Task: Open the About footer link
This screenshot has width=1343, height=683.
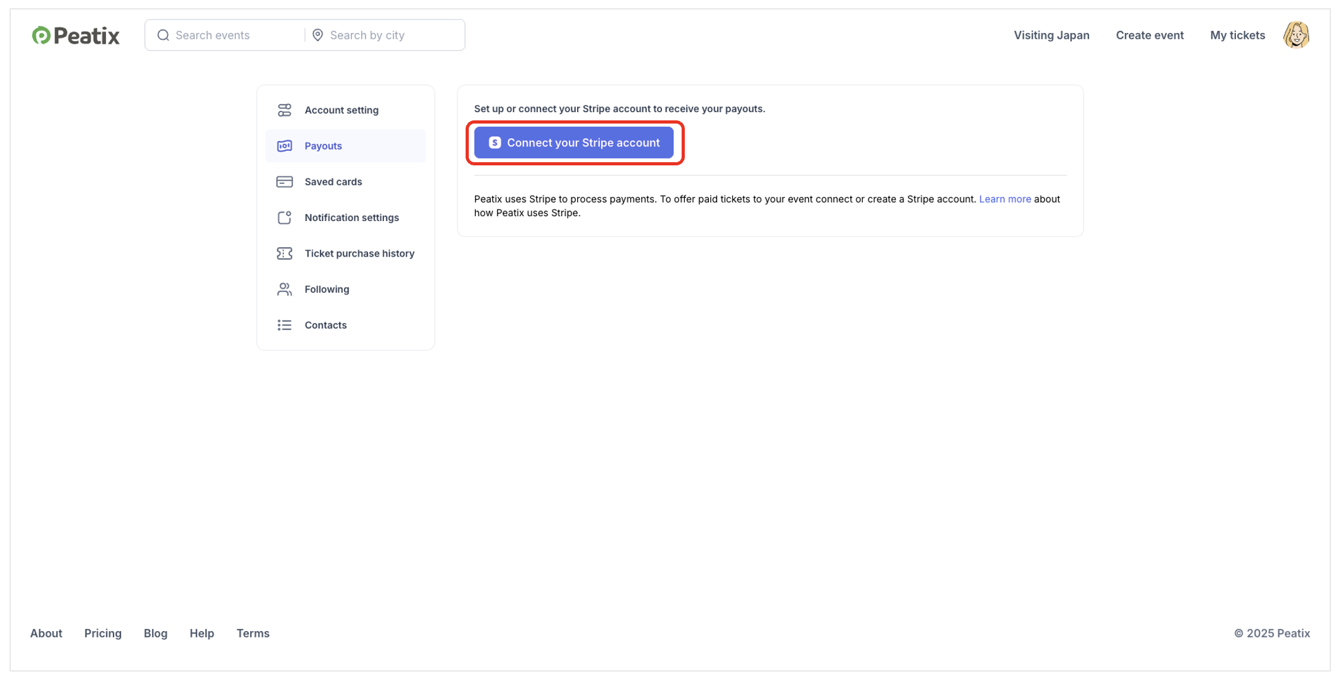Action: [x=46, y=633]
